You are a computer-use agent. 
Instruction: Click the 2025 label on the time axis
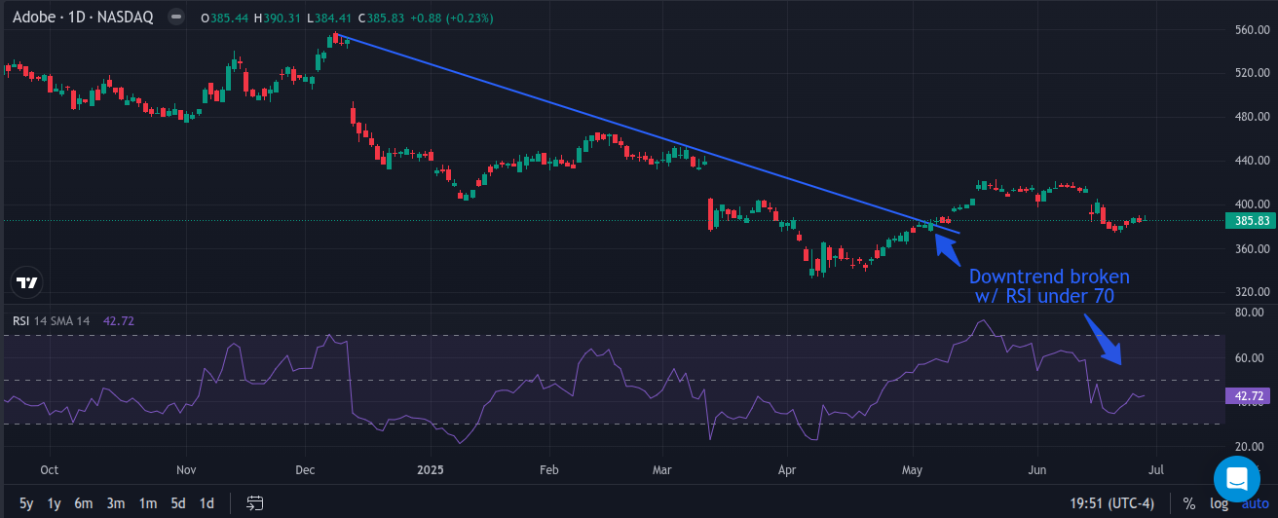430,470
